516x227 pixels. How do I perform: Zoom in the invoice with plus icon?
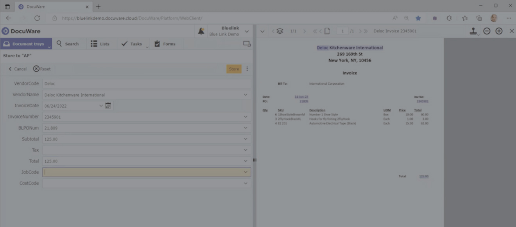[x=499, y=31]
